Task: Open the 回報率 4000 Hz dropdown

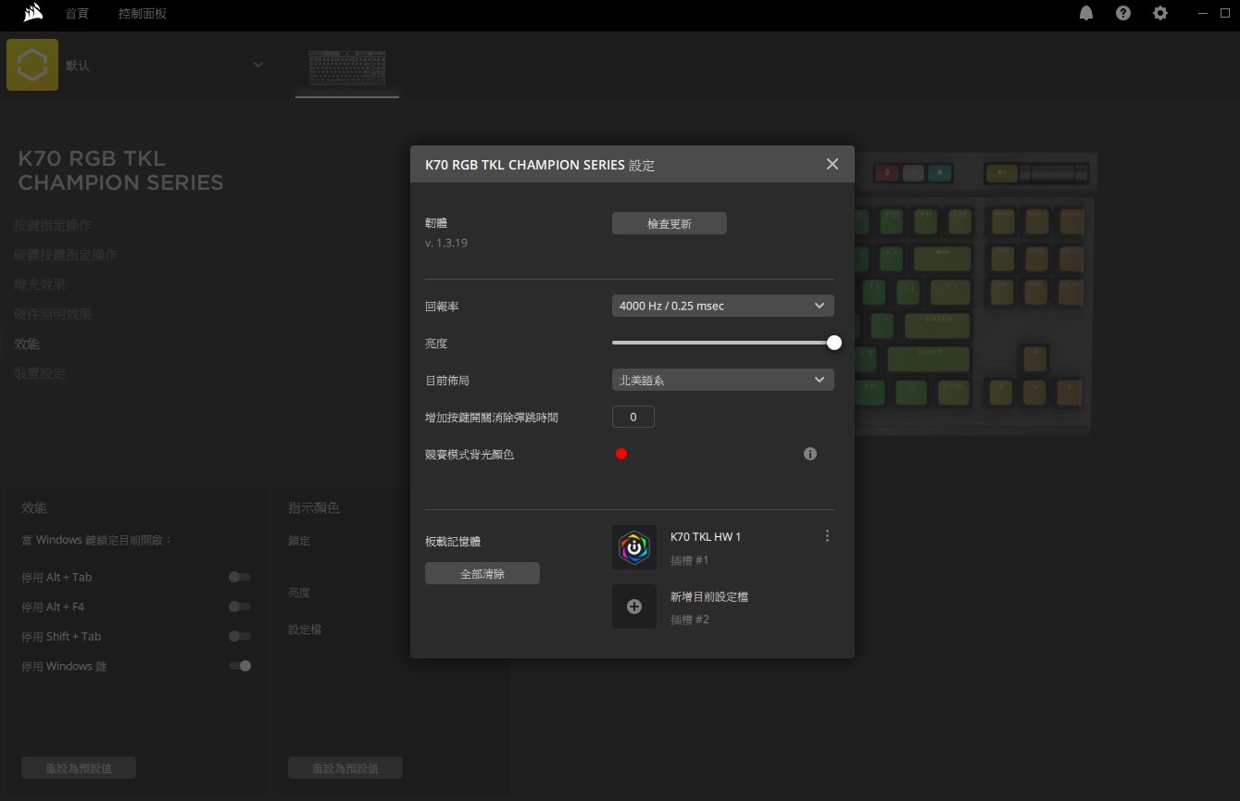Action: [x=723, y=306]
